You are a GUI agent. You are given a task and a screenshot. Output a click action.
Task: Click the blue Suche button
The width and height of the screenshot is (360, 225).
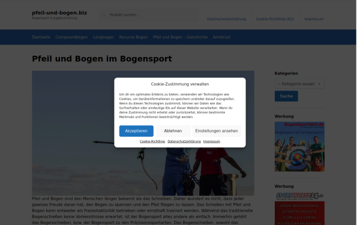(x=286, y=96)
